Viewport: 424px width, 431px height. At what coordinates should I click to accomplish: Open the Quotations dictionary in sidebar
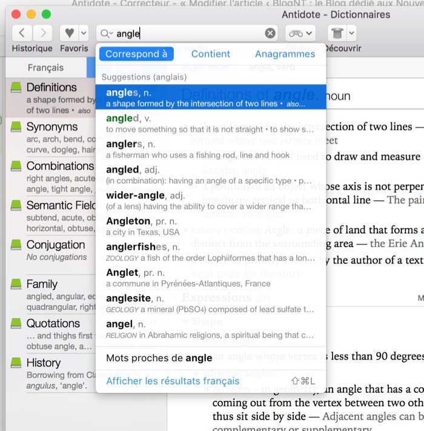51,324
